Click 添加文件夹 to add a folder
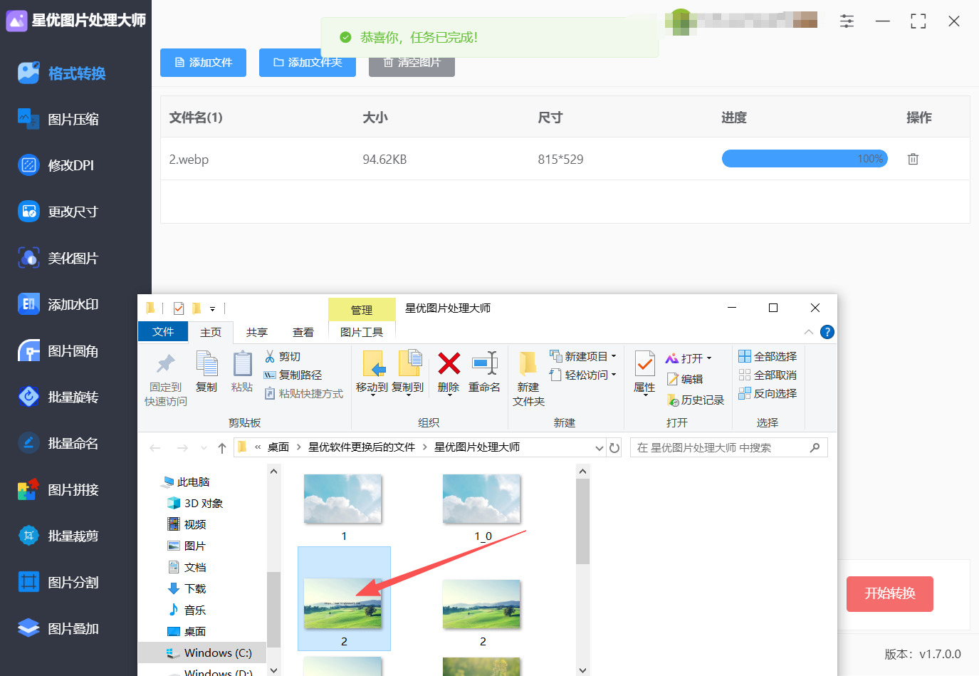This screenshot has width=979, height=676. tap(307, 63)
